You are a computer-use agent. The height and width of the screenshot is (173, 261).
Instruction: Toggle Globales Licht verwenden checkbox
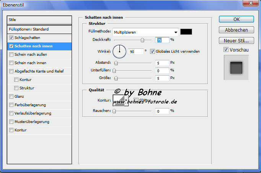pyautogui.click(x=152, y=51)
